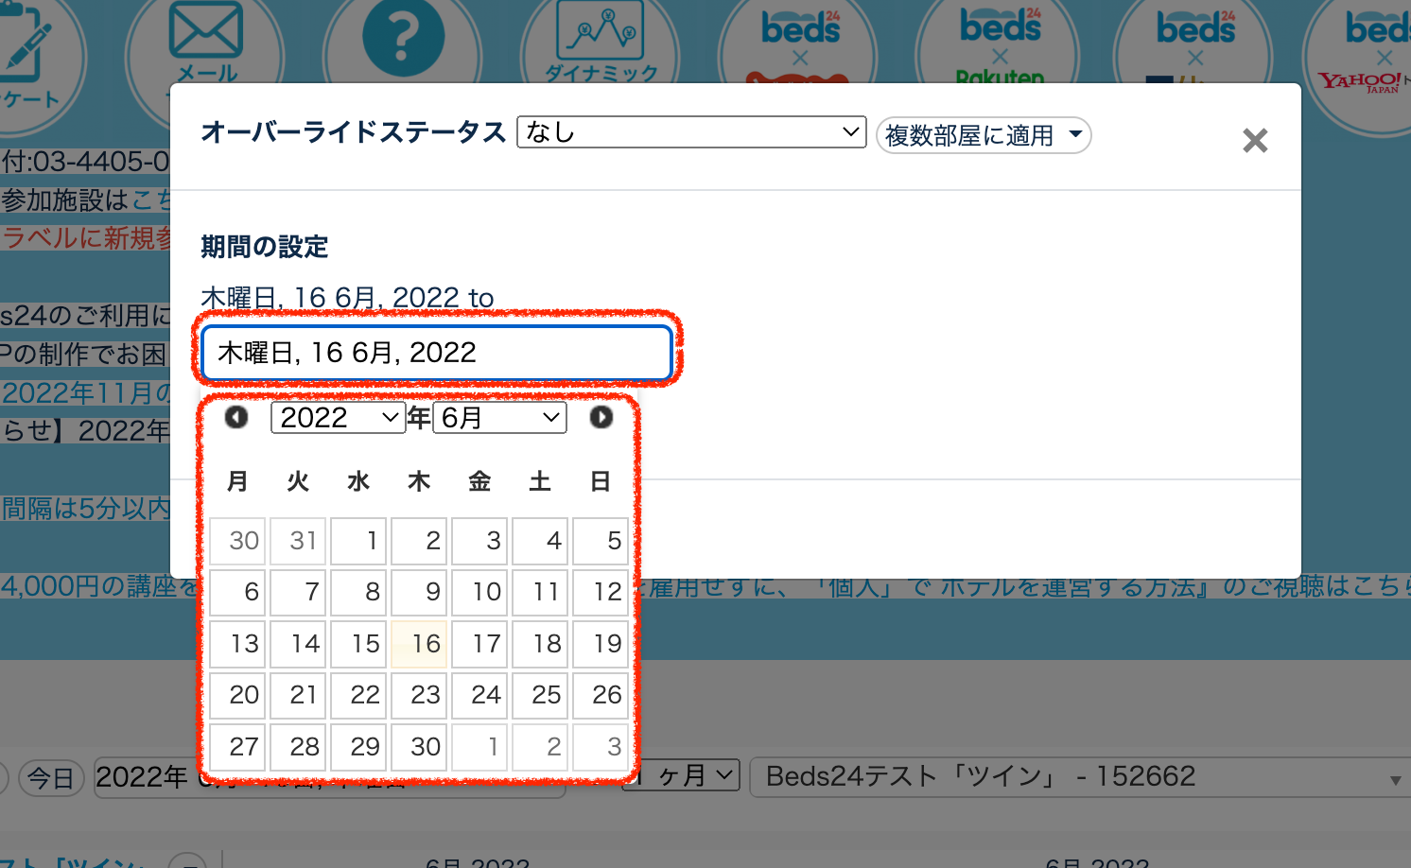Image resolution: width=1411 pixels, height=868 pixels.
Task: Open the Beds24テスト「ツイン」room selector
Action: click(x=1078, y=777)
